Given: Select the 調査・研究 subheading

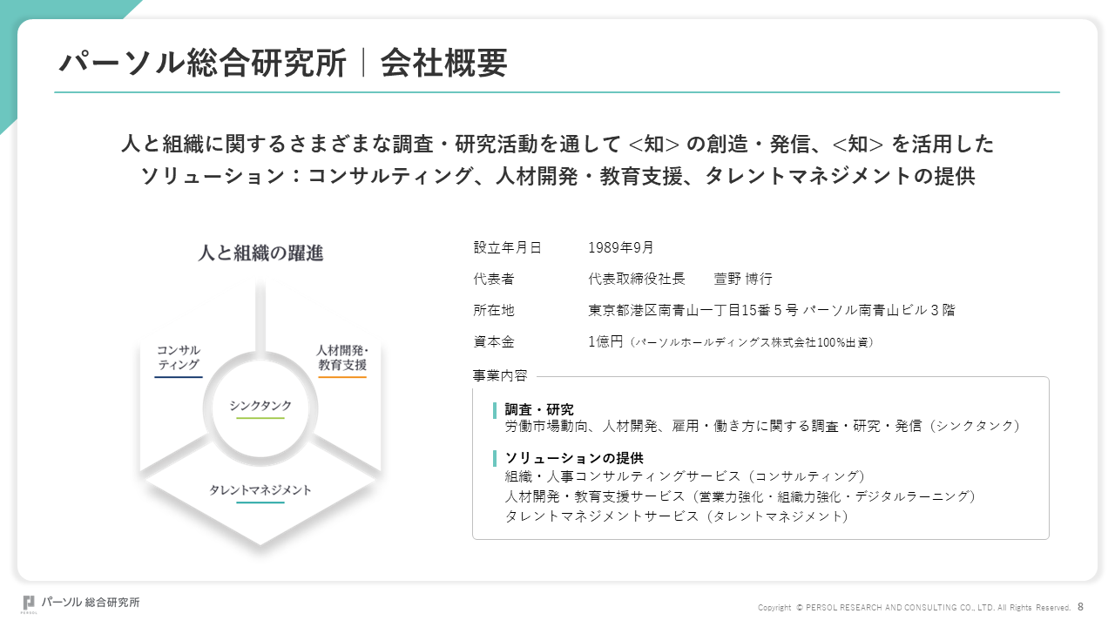Looking at the screenshot, I should click(539, 409).
